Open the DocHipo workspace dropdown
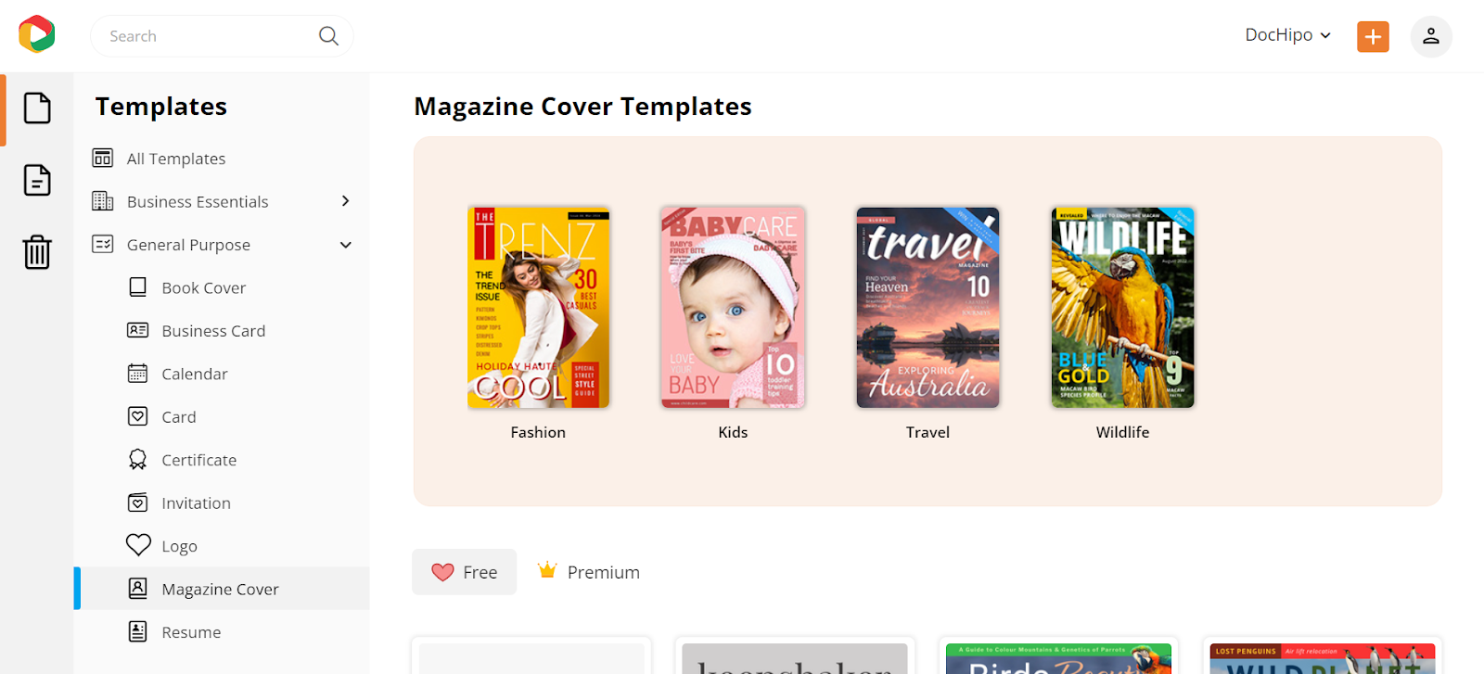 (x=1288, y=35)
